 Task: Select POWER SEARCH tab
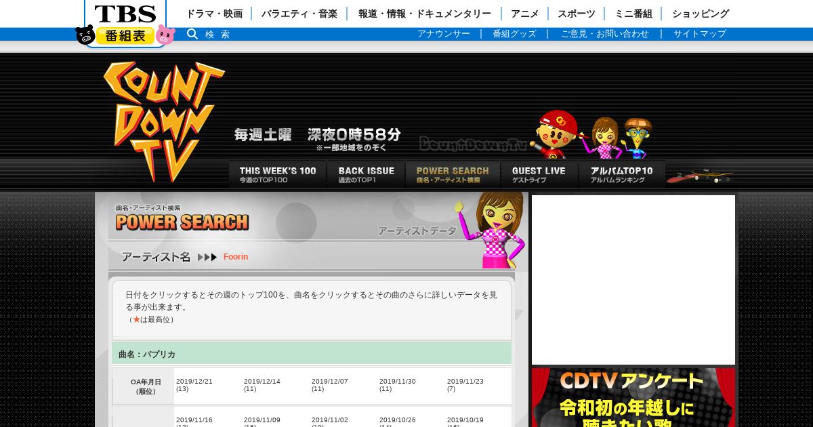click(x=453, y=175)
